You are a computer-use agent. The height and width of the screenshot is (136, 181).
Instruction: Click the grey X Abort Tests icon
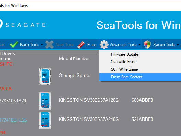coord(49,44)
